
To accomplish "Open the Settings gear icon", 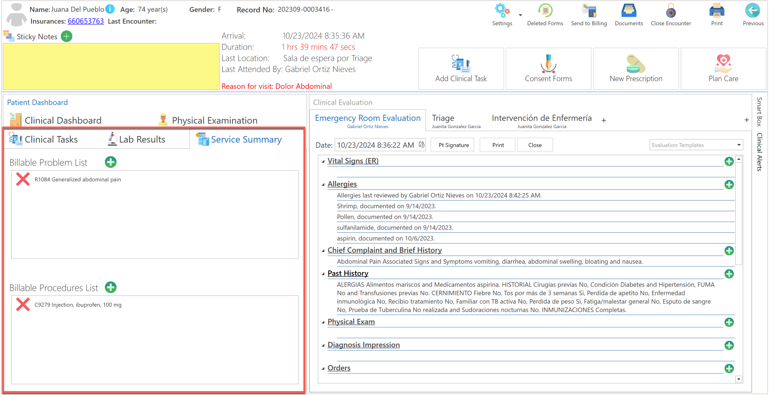I will [502, 10].
